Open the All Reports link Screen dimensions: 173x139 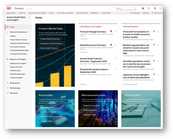pyautogui.click(x=83, y=84)
